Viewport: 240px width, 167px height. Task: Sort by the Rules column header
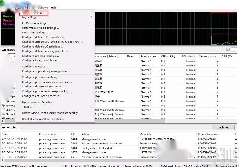coord(131,56)
